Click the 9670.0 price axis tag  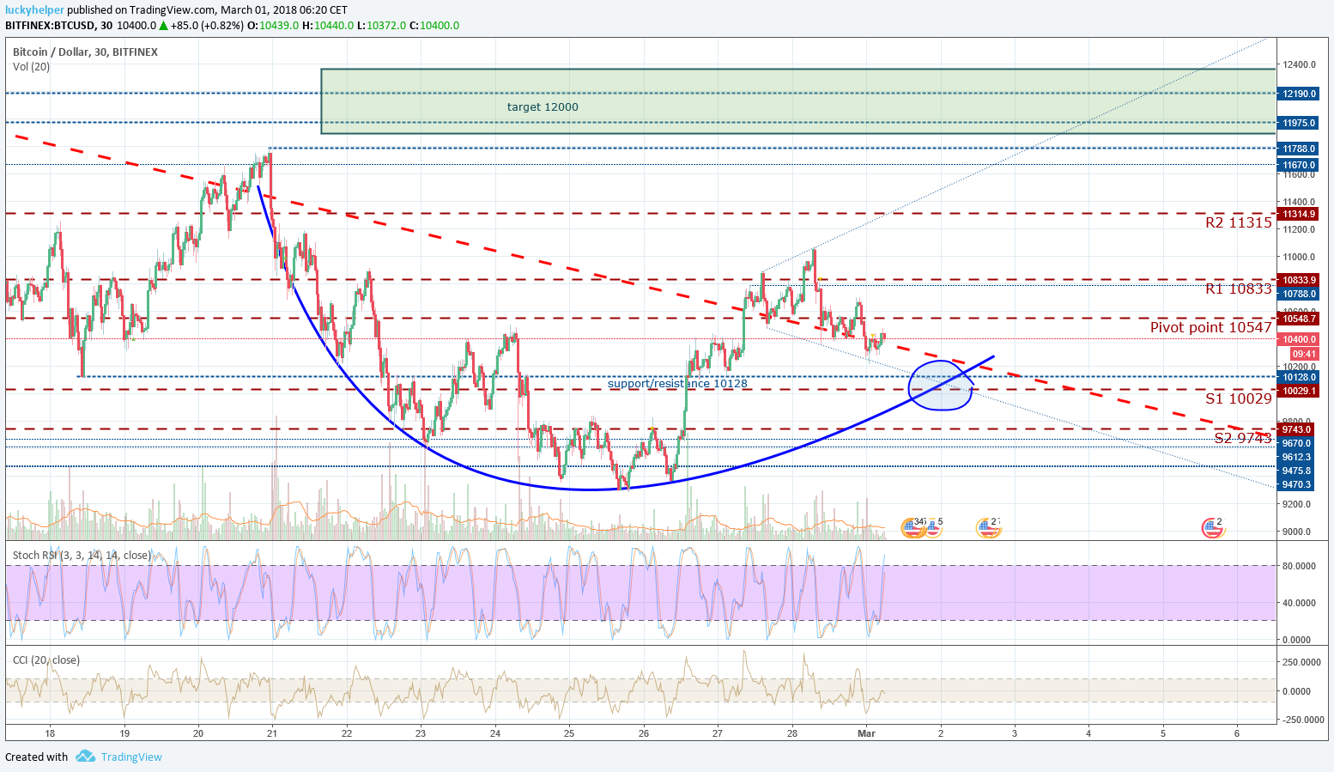coord(1297,443)
